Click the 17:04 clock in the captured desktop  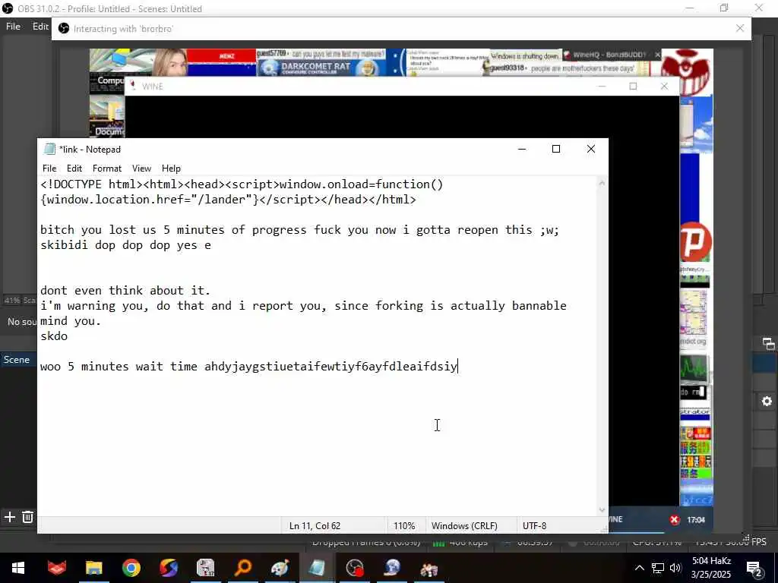pyautogui.click(x=696, y=519)
